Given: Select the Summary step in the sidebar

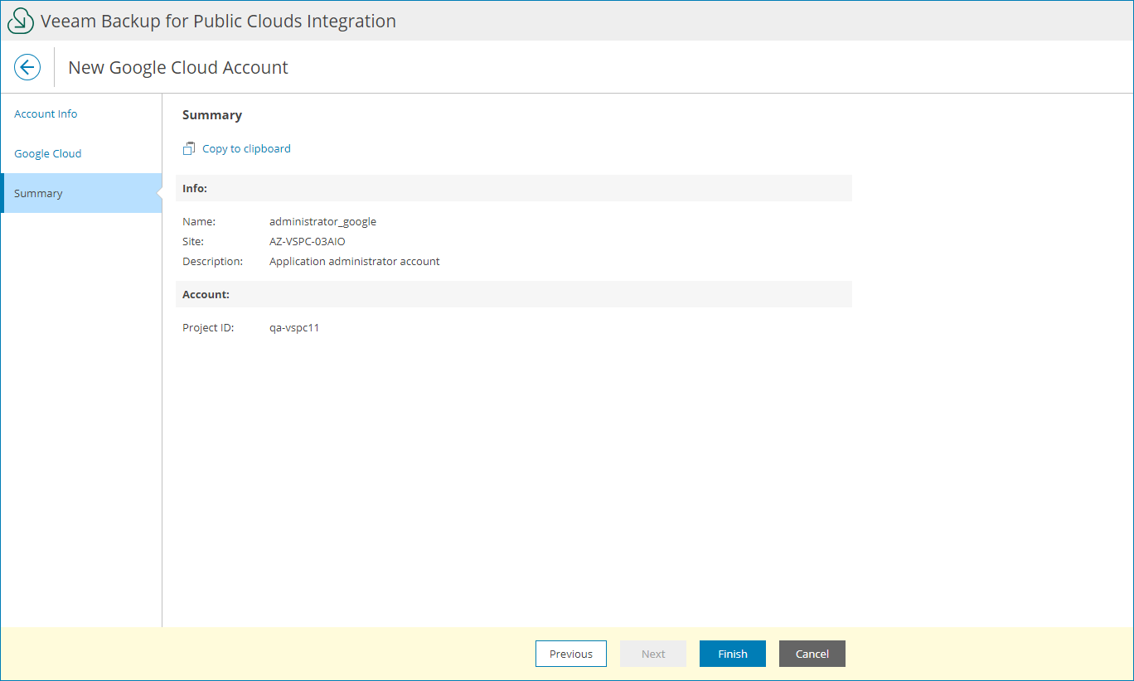Looking at the screenshot, I should (38, 194).
